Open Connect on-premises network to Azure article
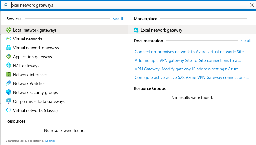Image resolution: width=256 pixels, height=145 pixels. tap(191, 52)
